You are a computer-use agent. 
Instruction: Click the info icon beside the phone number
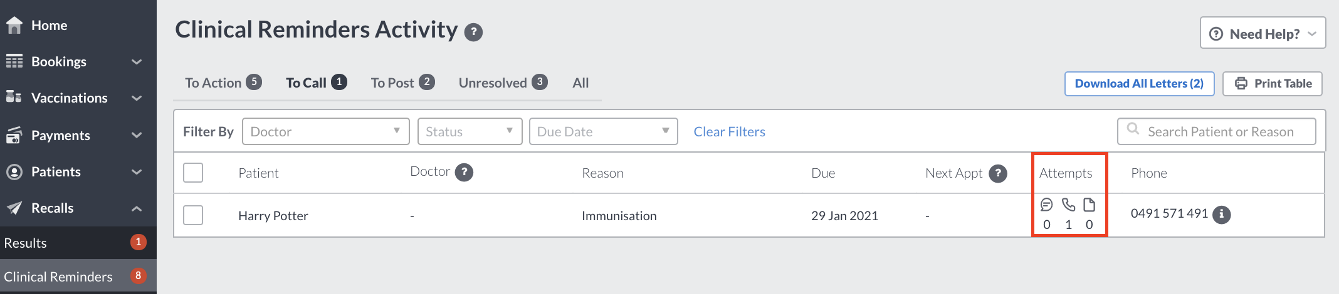point(1221,215)
